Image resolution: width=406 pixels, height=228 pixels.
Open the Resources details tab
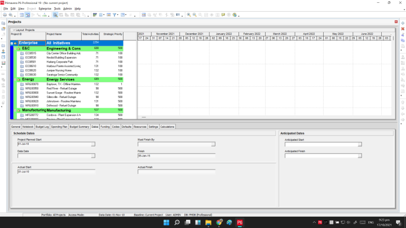pyautogui.click(x=140, y=127)
